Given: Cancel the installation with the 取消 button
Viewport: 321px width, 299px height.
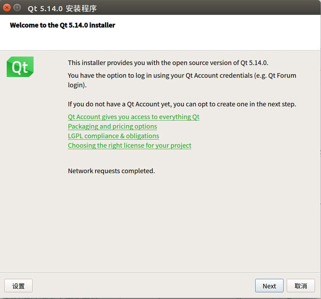Looking at the screenshot, I should pyautogui.click(x=301, y=286).
